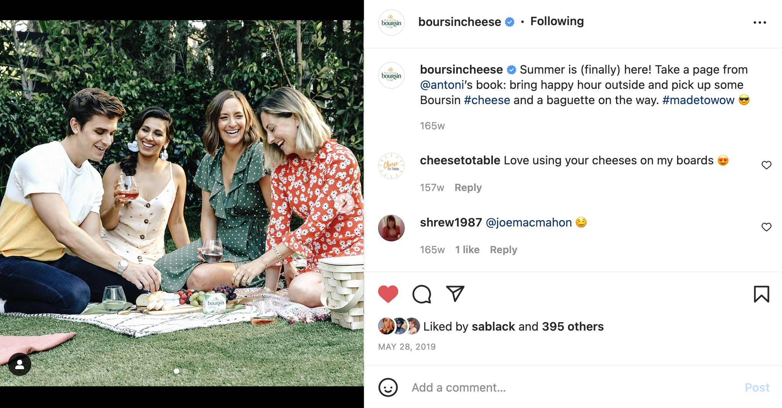Like the shrew1987 comment
Image resolution: width=782 pixels, height=408 pixels.
[x=766, y=227]
